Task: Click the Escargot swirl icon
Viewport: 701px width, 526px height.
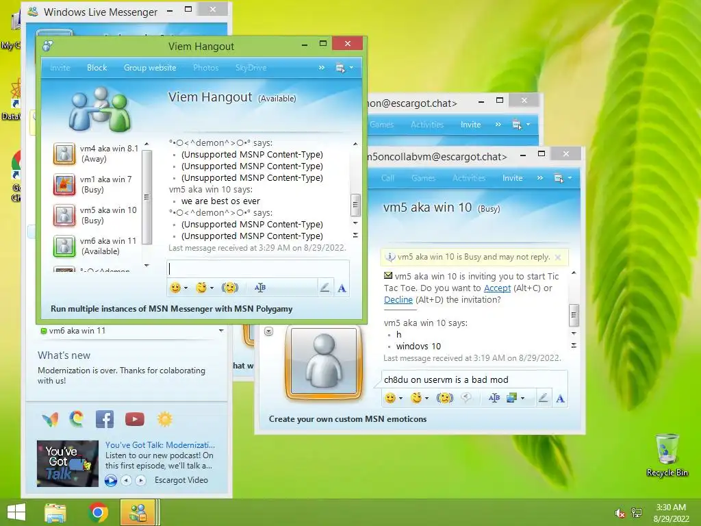Action: click(77, 419)
